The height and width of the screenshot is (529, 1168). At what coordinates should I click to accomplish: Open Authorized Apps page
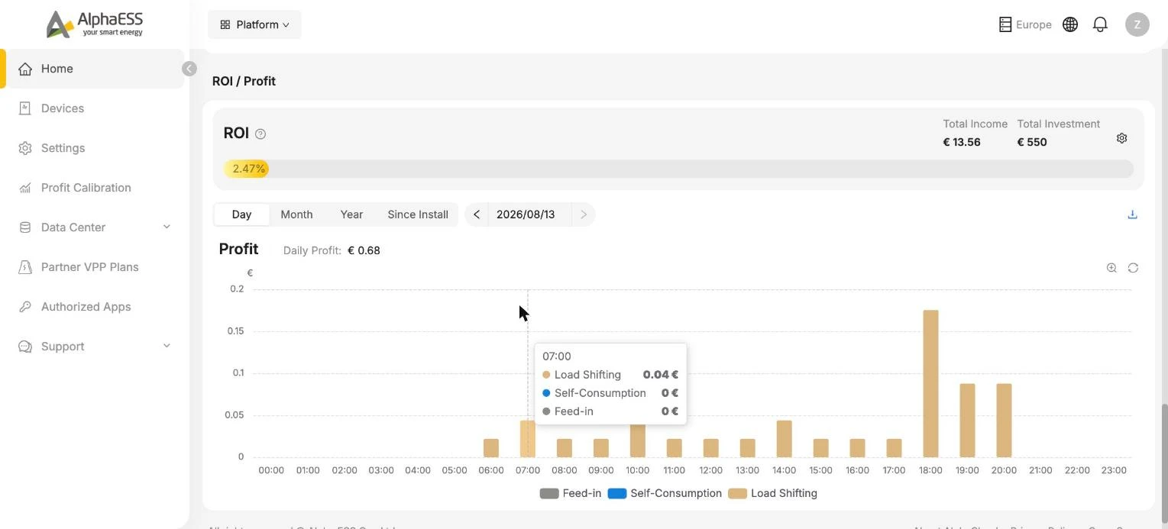(x=95, y=307)
